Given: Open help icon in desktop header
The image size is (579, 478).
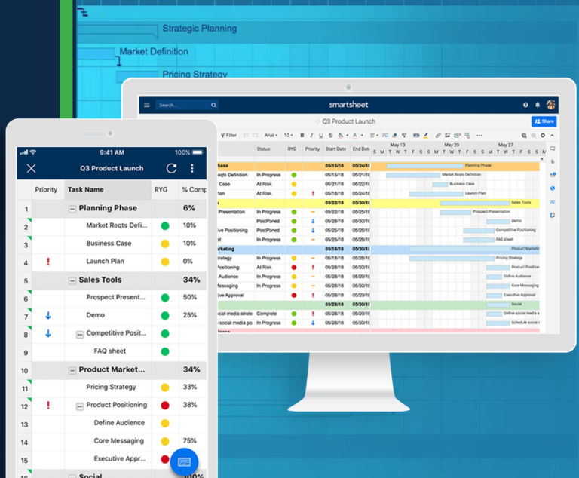Looking at the screenshot, I should pyautogui.click(x=525, y=105).
